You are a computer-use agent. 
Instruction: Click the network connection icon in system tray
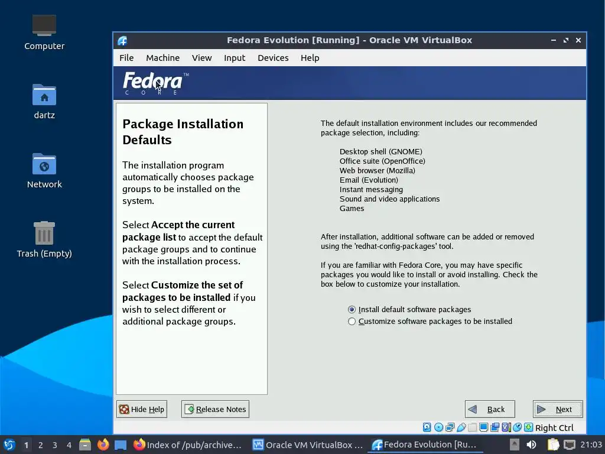point(569,445)
